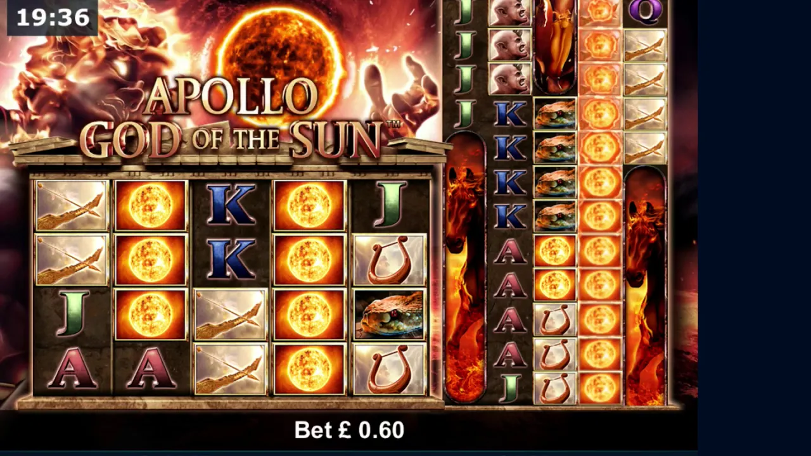Select the flaming horse wild on first colossal reel
Viewport: 811px width, 456px height.
(466, 267)
